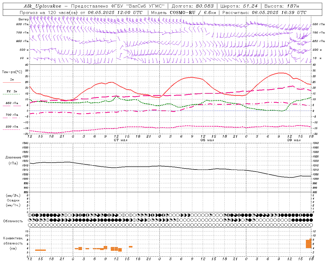Click the (мм/1ч.) precipitation unit label
Image resolution: width=326 pixels, height=261 pixels.
[13, 205]
